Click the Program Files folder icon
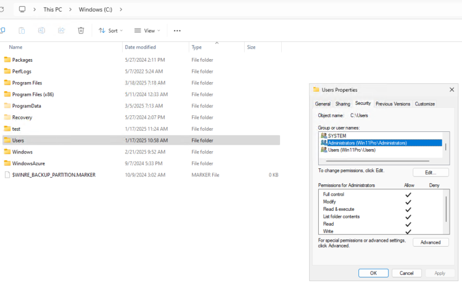 (x=7, y=83)
